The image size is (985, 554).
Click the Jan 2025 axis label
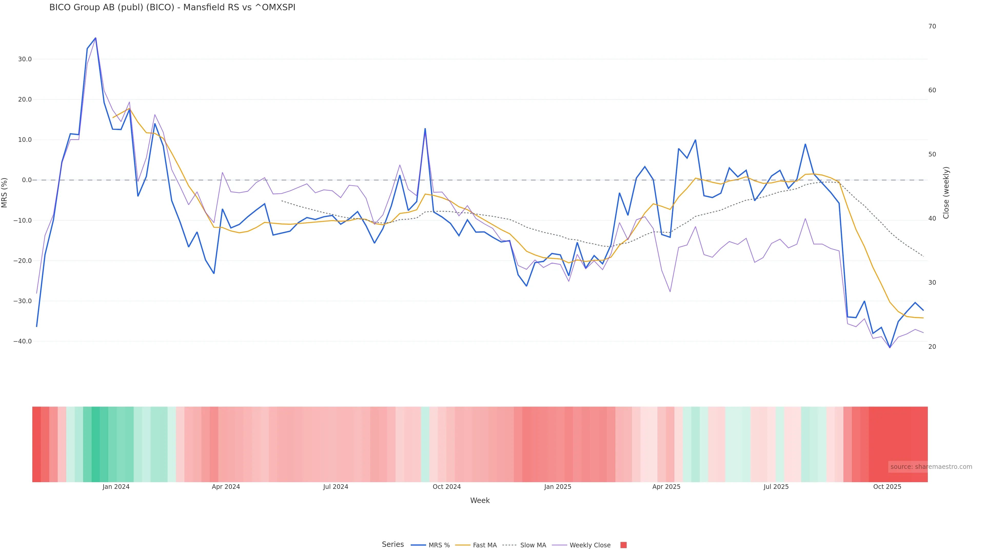pyautogui.click(x=557, y=487)
